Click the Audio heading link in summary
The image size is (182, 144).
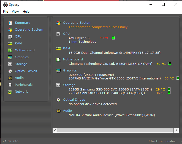[x=67, y=111]
